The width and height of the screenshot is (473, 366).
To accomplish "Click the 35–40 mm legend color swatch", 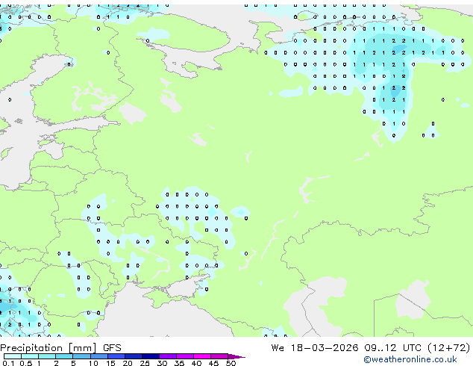I will pyautogui.click(x=185, y=356).
